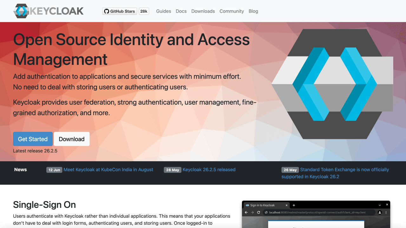
Task: Open the Community navigation item
Action: [232, 11]
